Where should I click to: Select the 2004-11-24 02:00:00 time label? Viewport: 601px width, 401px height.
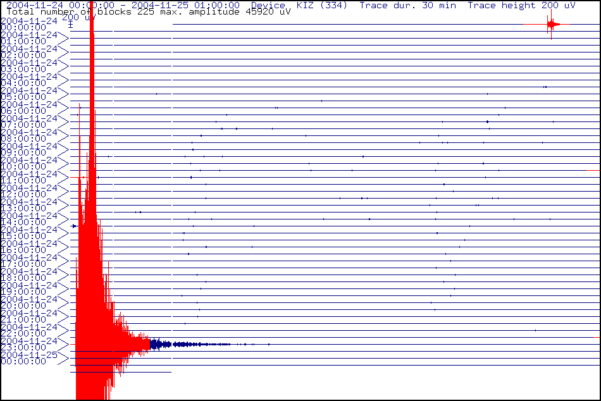(x=29, y=52)
